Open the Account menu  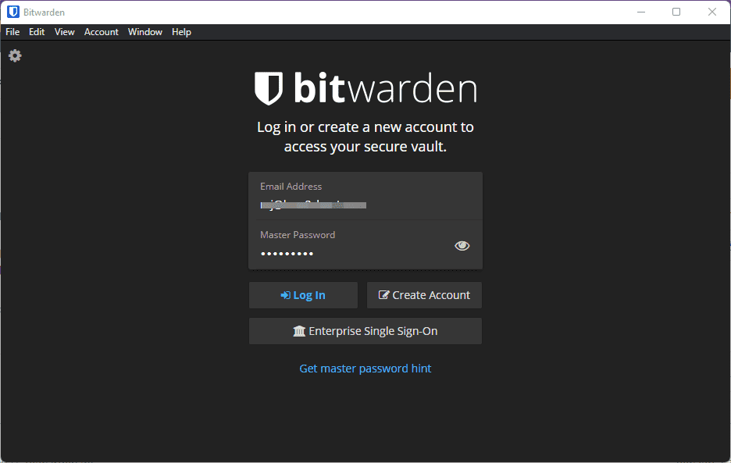coord(101,32)
